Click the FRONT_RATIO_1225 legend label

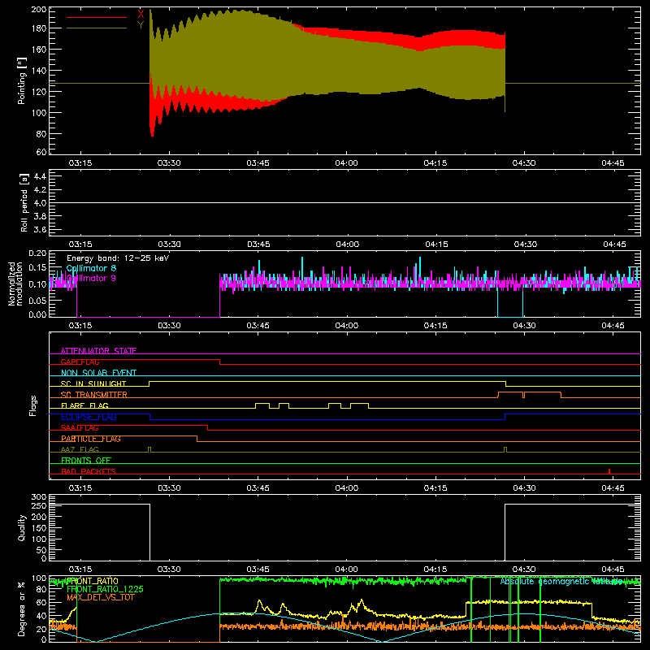click(105, 589)
